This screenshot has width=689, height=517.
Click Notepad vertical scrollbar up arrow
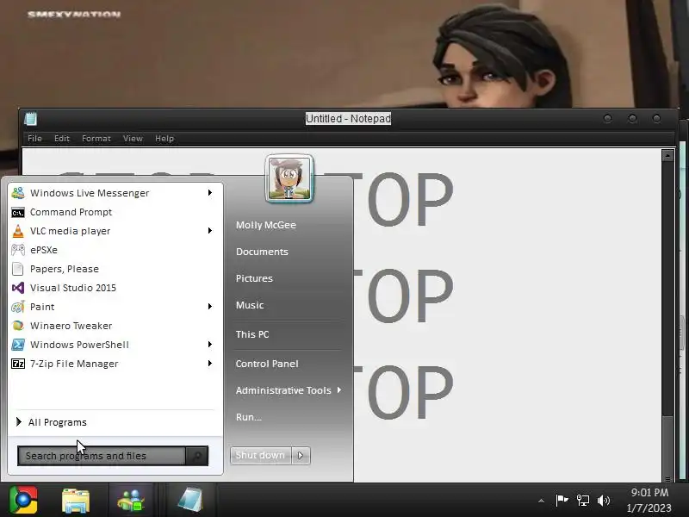(667, 156)
